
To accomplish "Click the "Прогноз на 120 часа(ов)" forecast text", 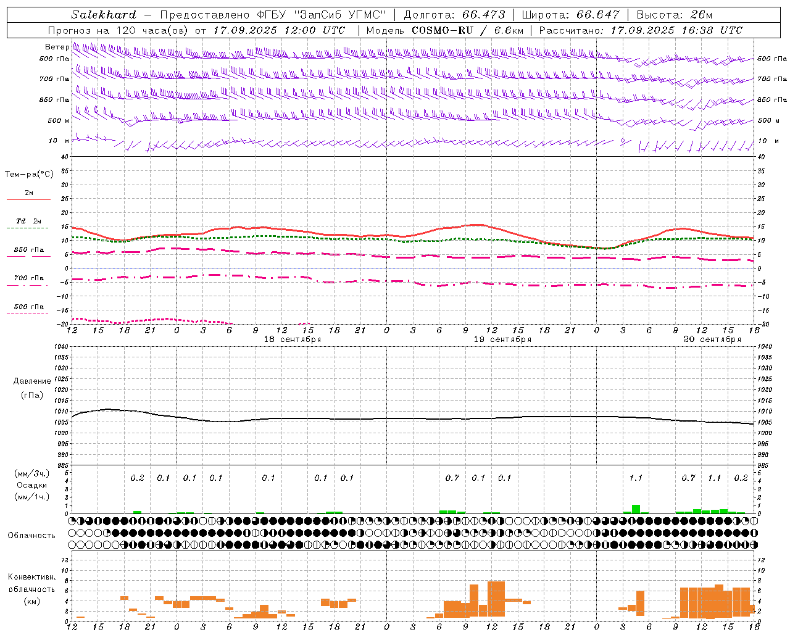I will [118, 30].
